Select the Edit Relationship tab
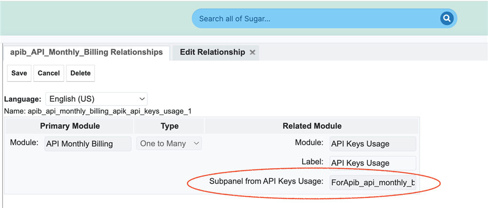488x208 pixels. point(212,52)
